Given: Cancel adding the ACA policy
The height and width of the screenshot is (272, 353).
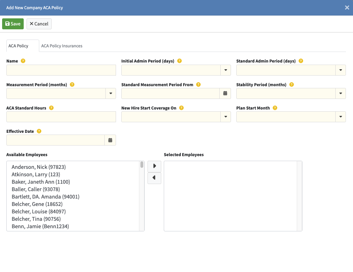Looking at the screenshot, I should [39, 24].
